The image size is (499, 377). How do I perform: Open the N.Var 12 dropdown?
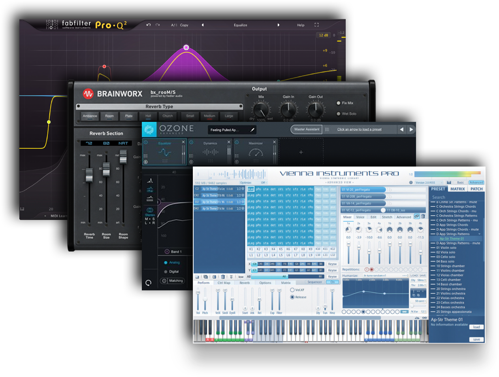(418, 312)
